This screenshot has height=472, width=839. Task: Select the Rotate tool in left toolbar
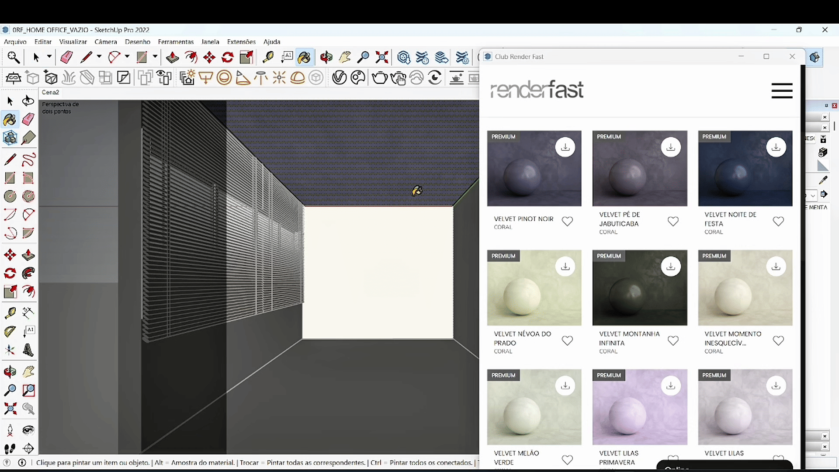click(10, 273)
